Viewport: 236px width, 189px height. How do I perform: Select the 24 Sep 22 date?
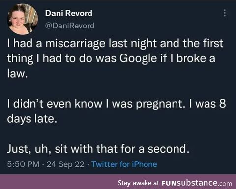tap(65, 164)
